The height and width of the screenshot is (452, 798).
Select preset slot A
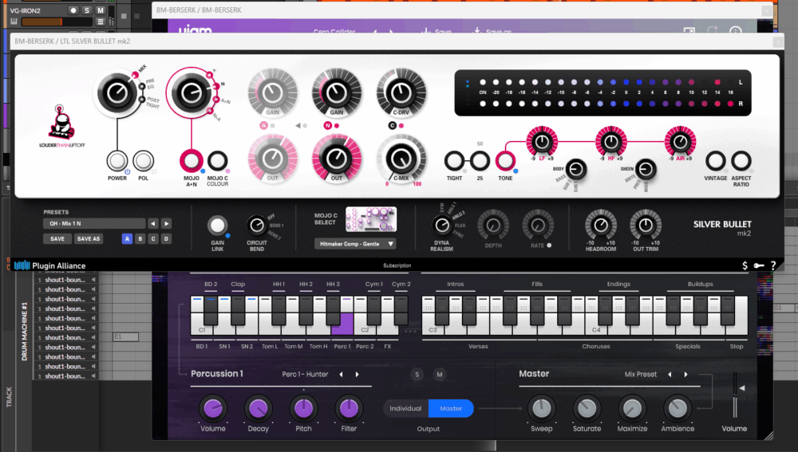pos(127,239)
